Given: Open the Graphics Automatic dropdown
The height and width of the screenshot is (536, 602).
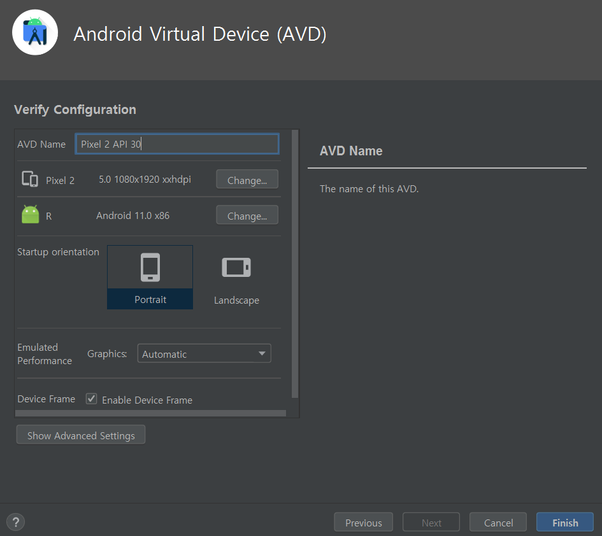Looking at the screenshot, I should pos(204,354).
